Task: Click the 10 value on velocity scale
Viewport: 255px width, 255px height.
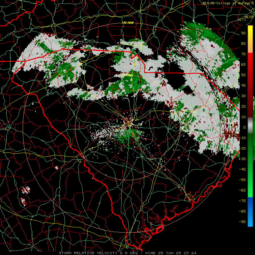Action: coord(243,117)
